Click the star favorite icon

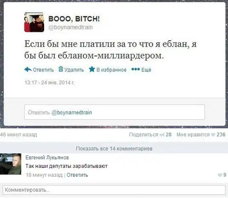92,69
